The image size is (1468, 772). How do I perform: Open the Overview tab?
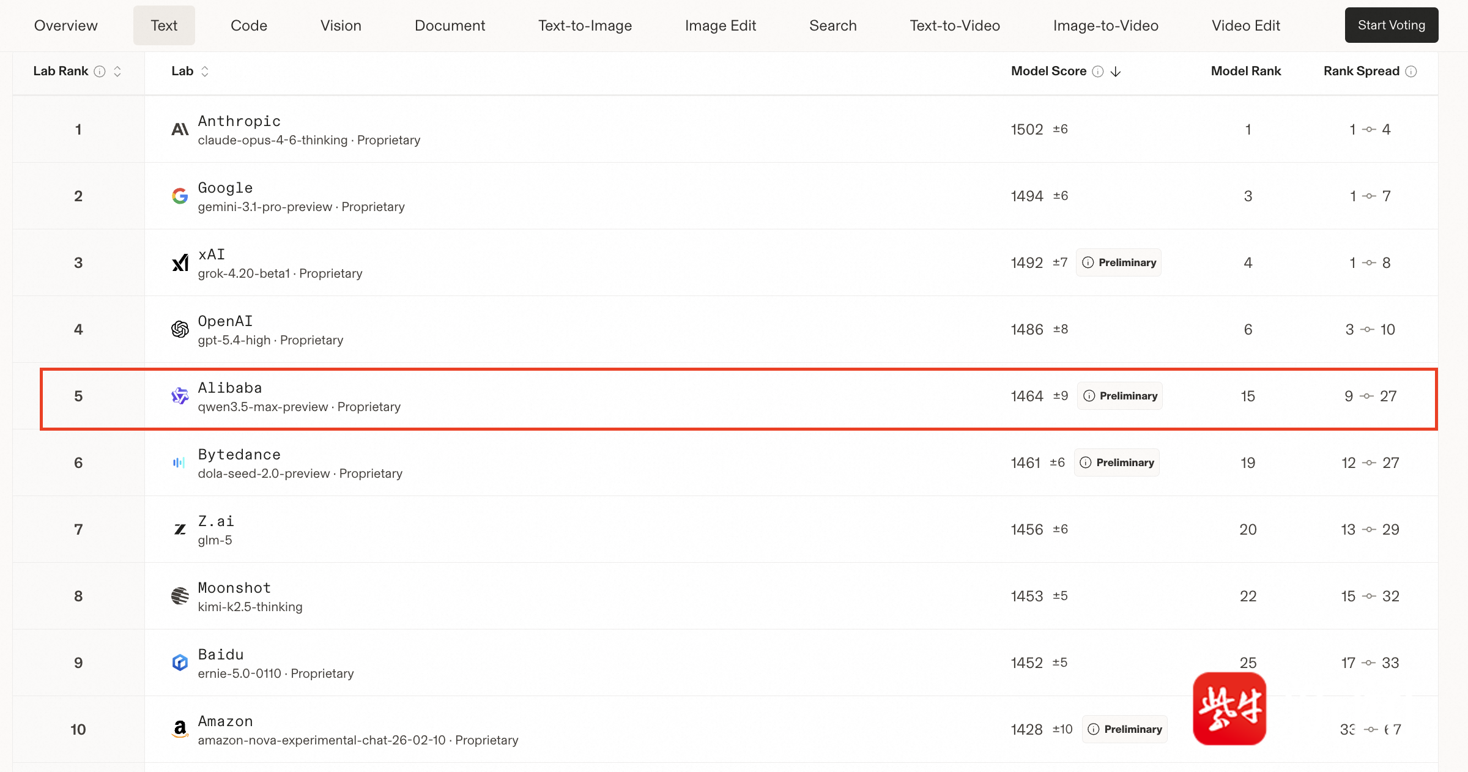tap(65, 26)
